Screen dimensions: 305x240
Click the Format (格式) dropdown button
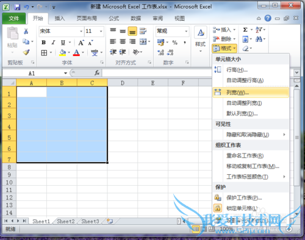[224, 48]
